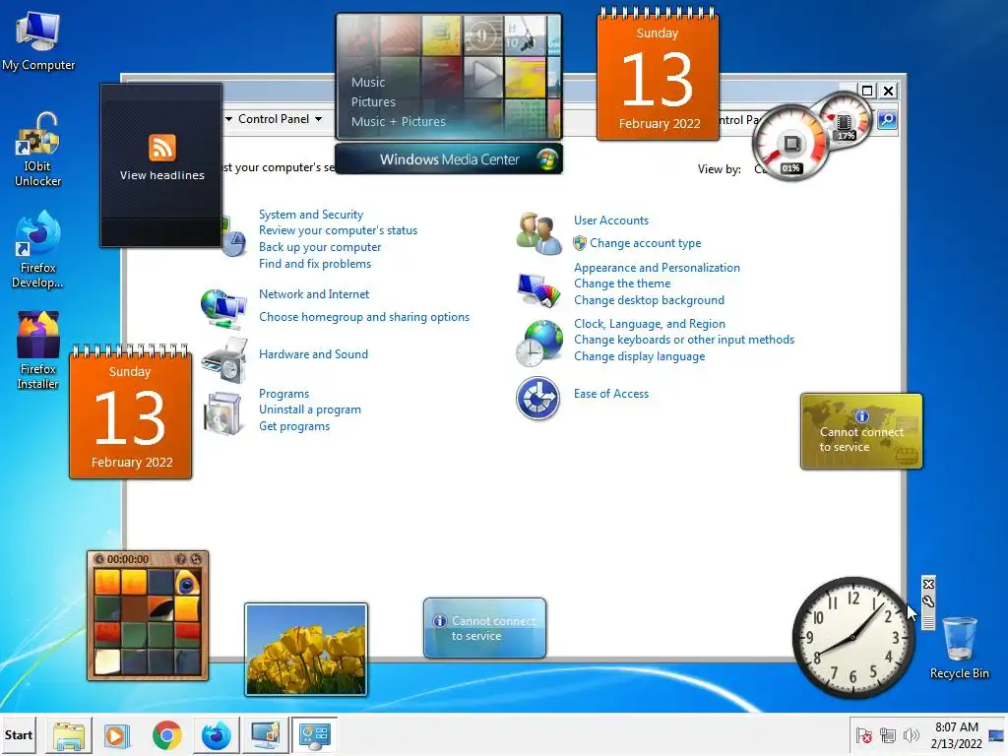Select the Control Panel taskbar button
The width and height of the screenshot is (1008, 756).
point(315,734)
